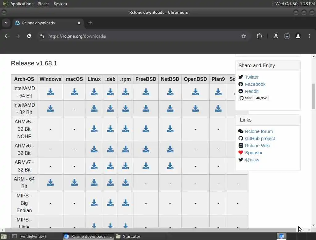
Task: Download OpenBSD Intel/AMD 64 Bit build
Action: coord(195,92)
